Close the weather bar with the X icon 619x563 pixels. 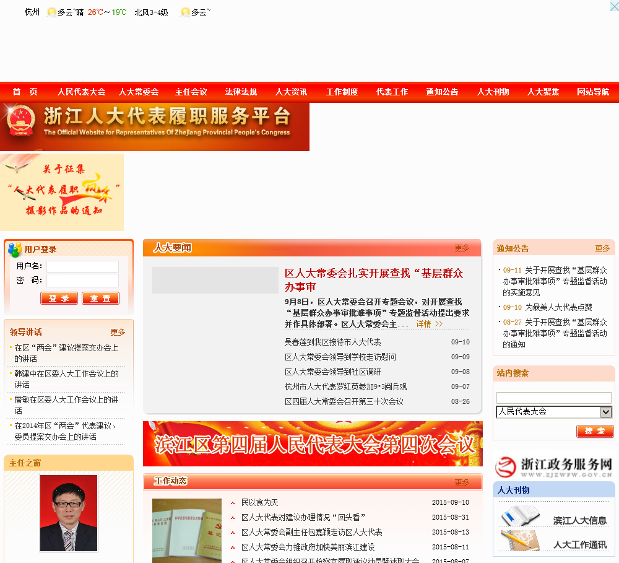tap(614, 5)
